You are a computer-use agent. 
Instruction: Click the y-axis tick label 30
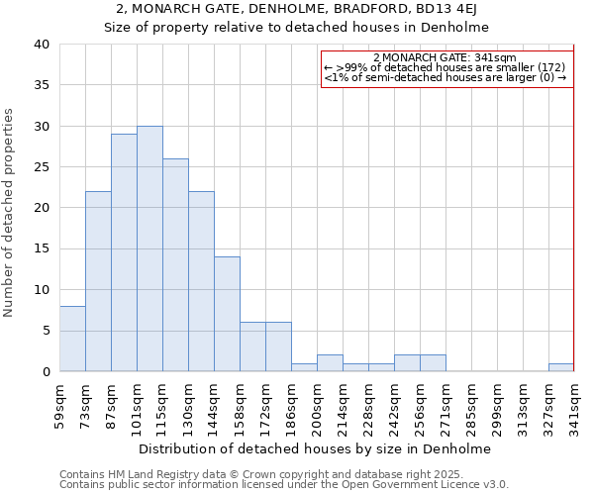coord(42,126)
